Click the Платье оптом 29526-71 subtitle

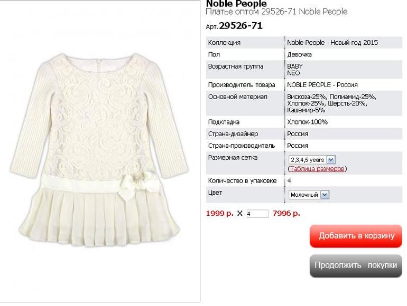tap(276, 12)
